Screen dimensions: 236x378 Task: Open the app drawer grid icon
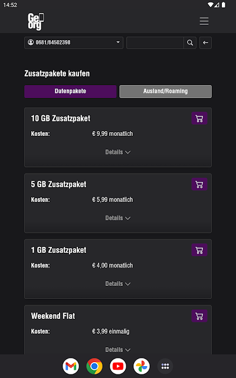165,366
